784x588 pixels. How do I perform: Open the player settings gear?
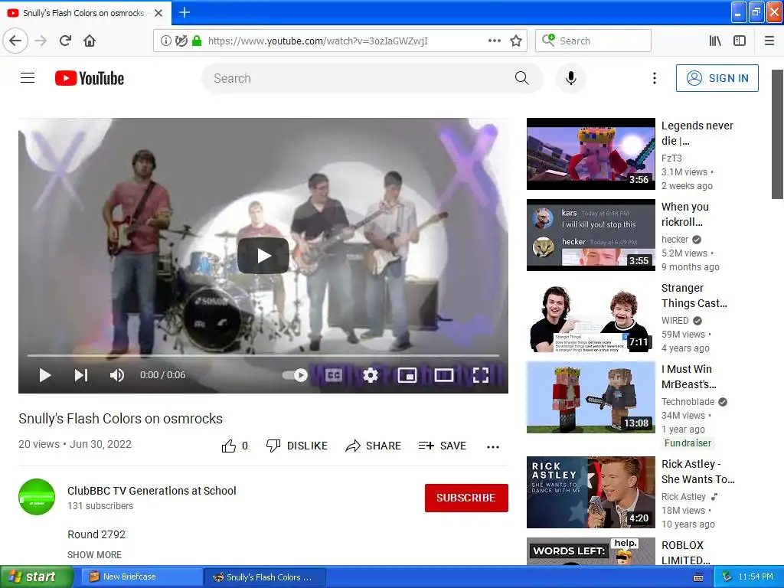click(x=371, y=375)
